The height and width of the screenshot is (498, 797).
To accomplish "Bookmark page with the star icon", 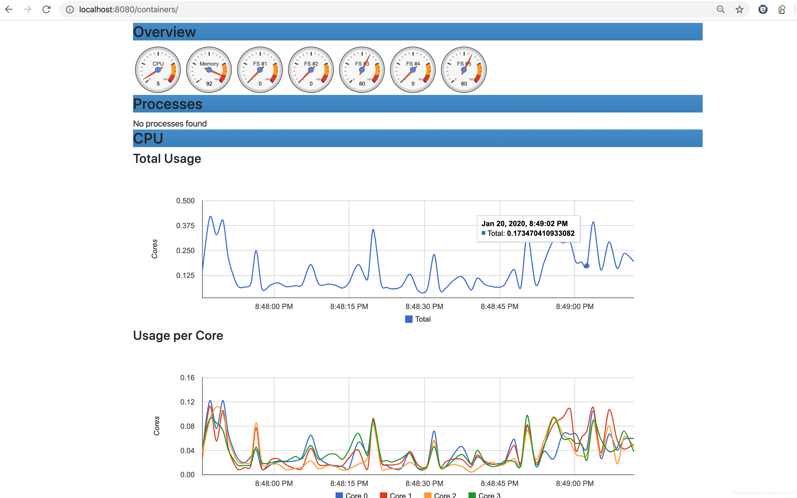I will [x=739, y=10].
